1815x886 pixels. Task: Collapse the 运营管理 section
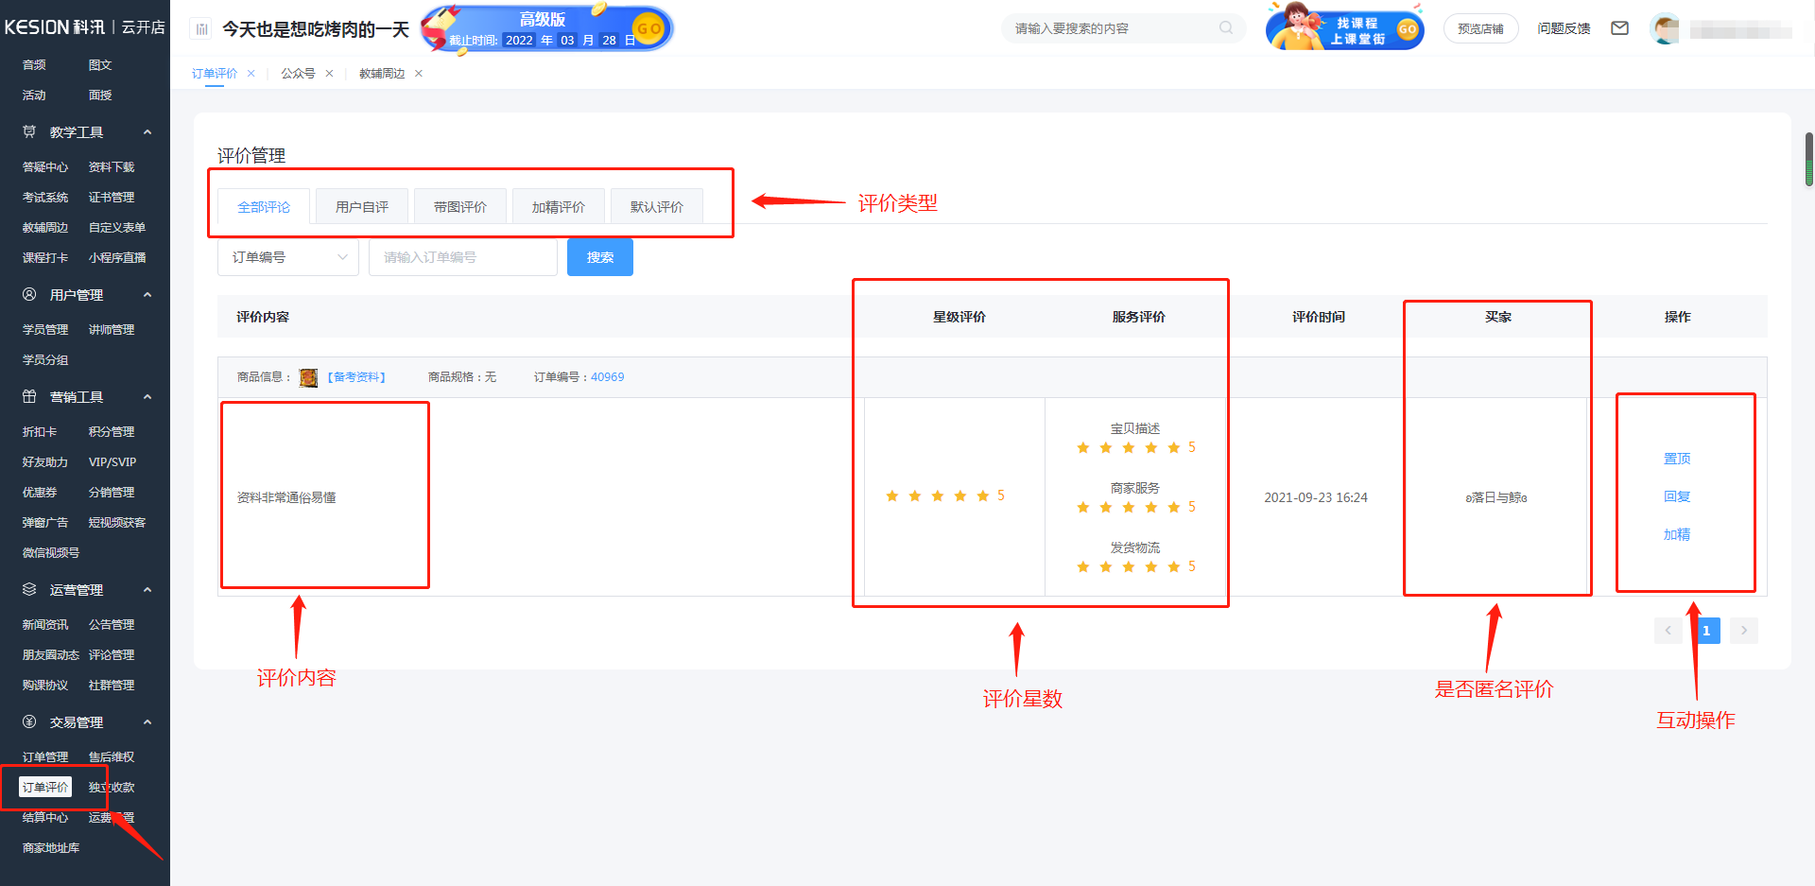pos(147,590)
